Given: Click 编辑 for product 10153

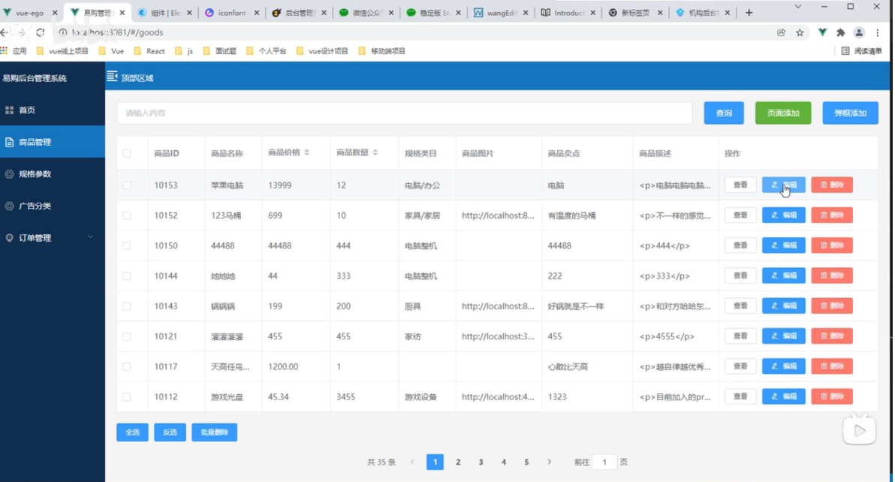Looking at the screenshot, I should 784,185.
